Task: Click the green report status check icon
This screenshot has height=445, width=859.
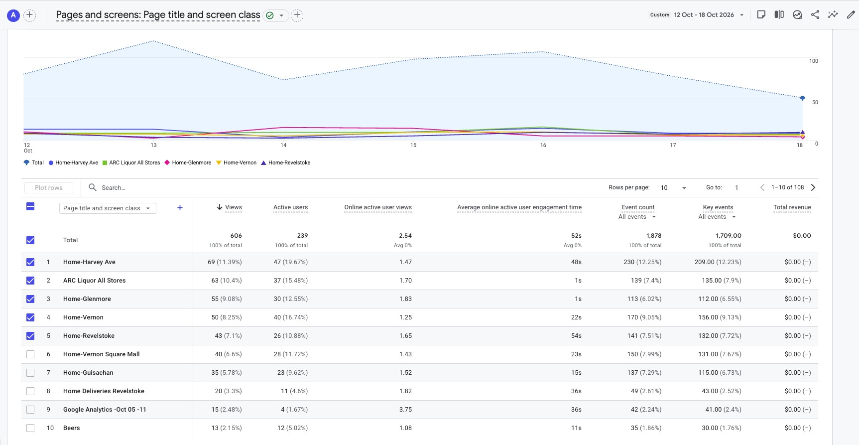Action: tap(270, 15)
